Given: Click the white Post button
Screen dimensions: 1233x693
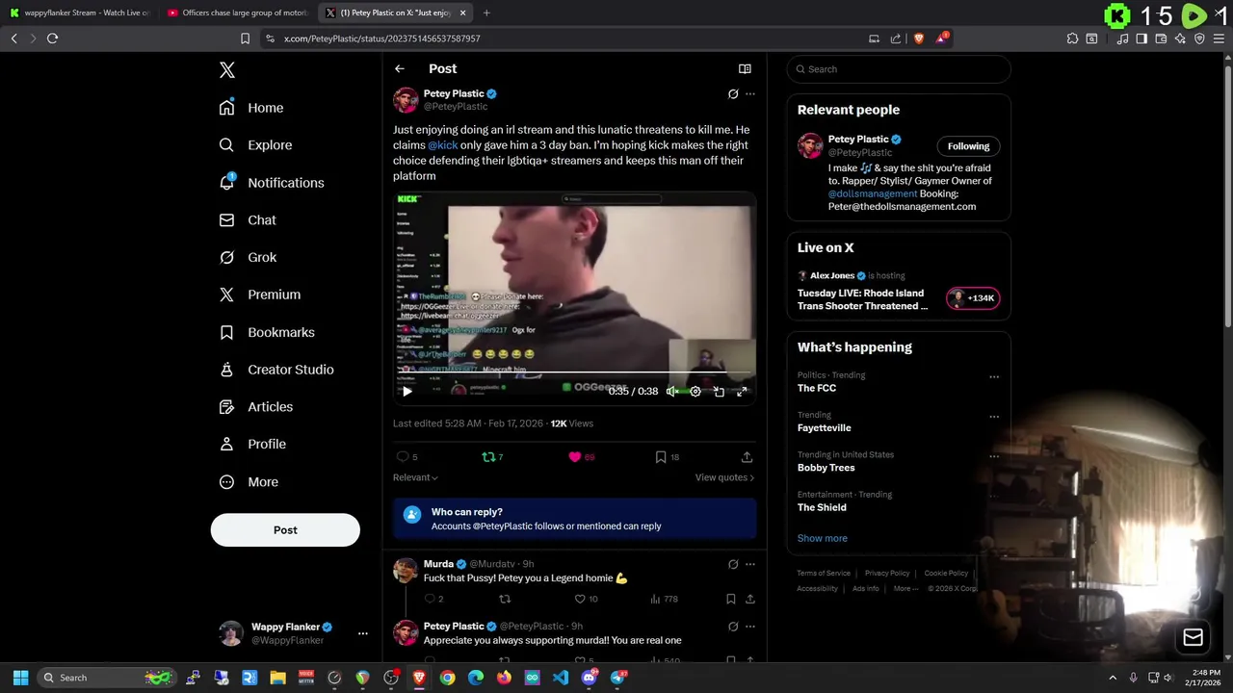Looking at the screenshot, I should 285,530.
